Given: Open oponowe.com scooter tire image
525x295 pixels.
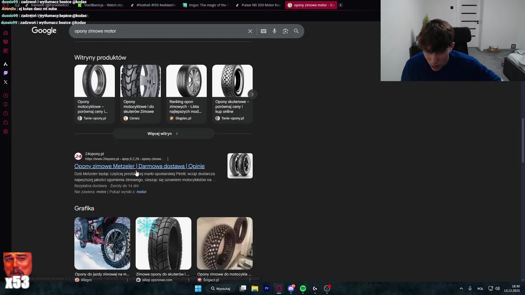Looking at the screenshot, I should [x=163, y=243].
